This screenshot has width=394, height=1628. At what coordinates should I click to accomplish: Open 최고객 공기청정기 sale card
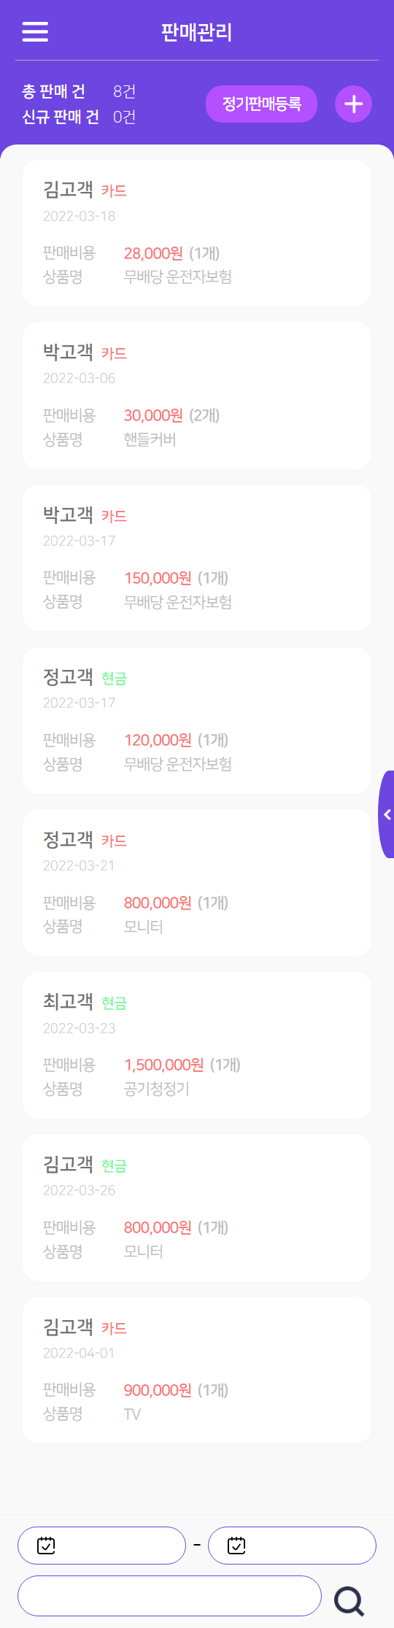click(x=197, y=1046)
